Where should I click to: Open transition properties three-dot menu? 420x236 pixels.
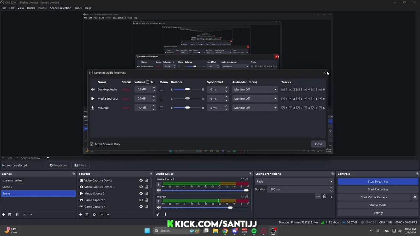tap(331, 196)
